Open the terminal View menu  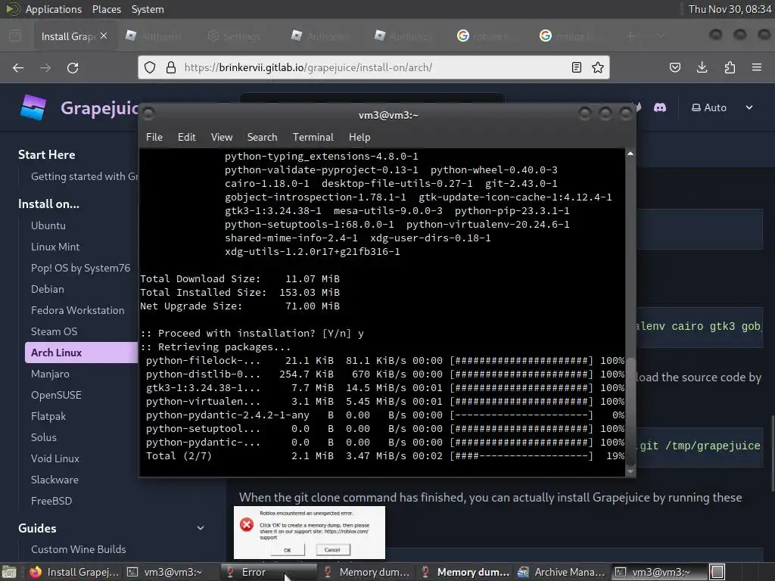222,138
